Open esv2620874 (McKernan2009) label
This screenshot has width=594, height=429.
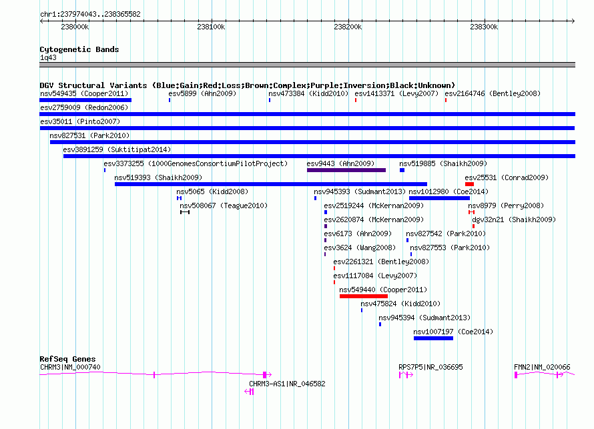(x=374, y=220)
